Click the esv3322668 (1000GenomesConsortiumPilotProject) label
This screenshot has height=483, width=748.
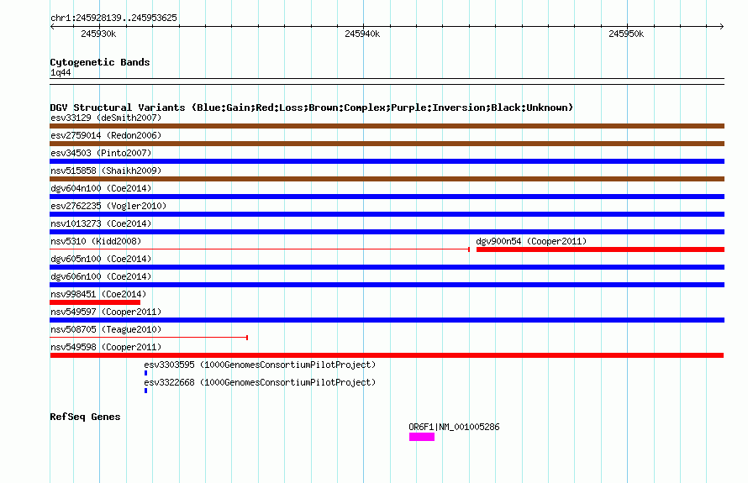click(x=260, y=382)
